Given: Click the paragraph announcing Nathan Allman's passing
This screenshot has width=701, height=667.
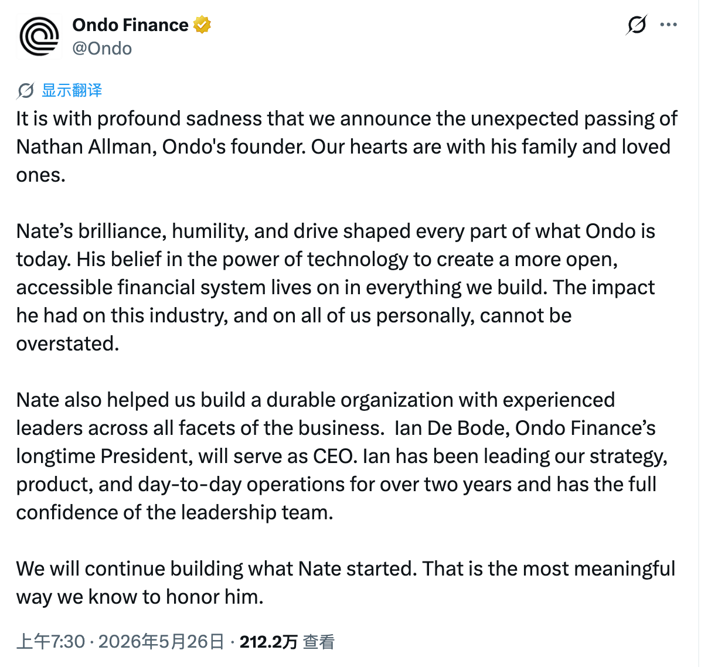Looking at the screenshot, I should [x=347, y=147].
